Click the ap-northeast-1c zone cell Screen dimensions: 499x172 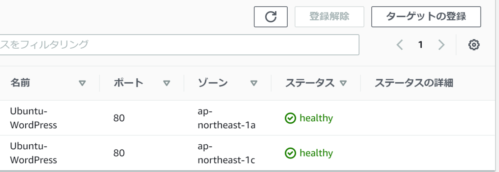pyautogui.click(x=226, y=153)
